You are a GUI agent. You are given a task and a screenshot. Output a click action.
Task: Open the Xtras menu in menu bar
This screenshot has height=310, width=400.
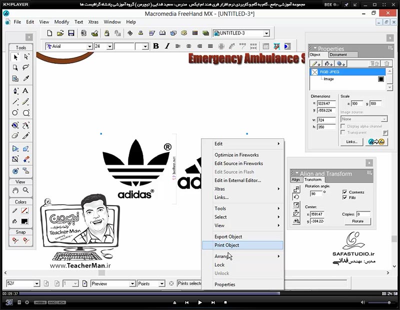(x=93, y=22)
